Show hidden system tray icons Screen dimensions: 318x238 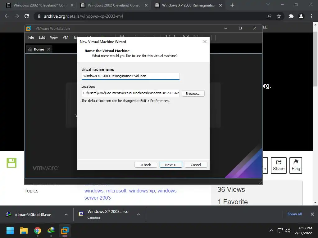click(x=271, y=231)
